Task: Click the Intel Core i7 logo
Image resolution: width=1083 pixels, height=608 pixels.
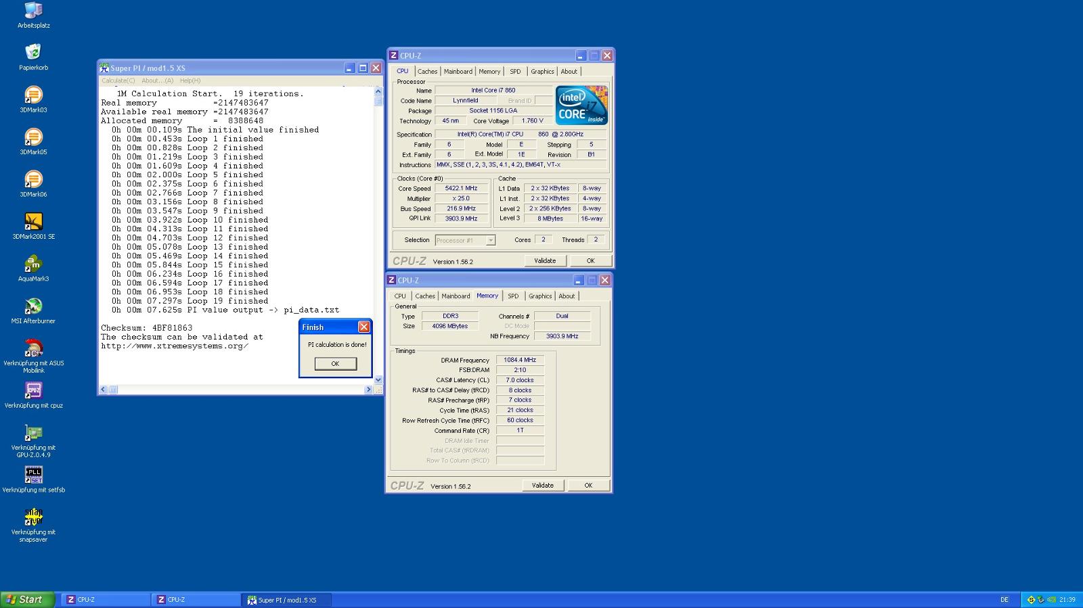Action: coord(581,105)
